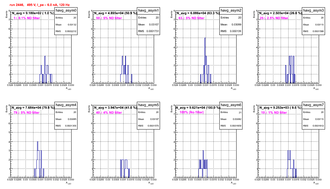Select the havg_asym4 stats box title
The image size is (330, 189).
pyautogui.click(x=66, y=105)
